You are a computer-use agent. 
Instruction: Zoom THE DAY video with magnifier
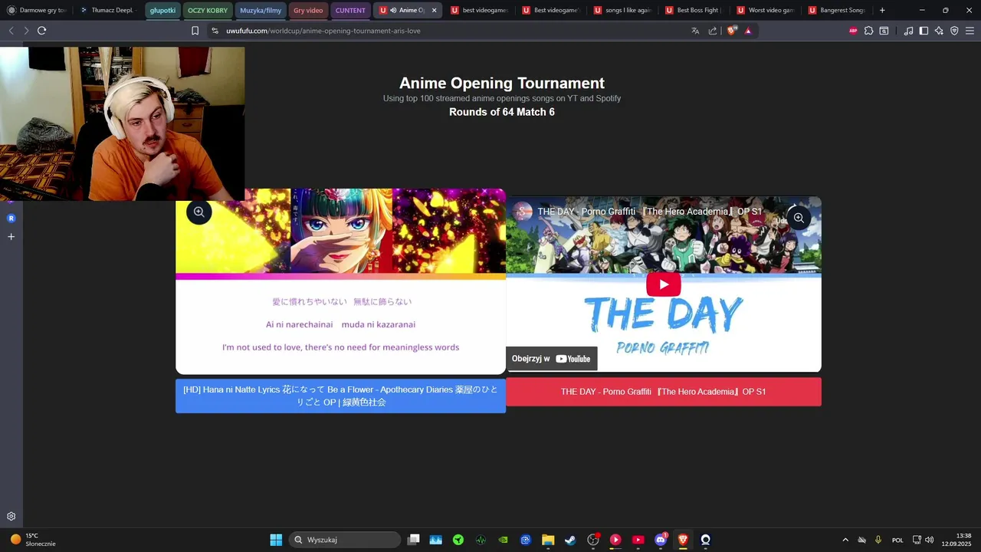(799, 218)
